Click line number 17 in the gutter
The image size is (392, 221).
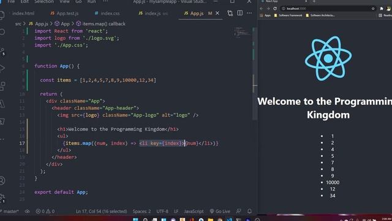click(x=22, y=143)
